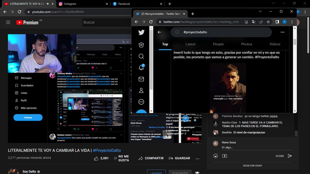Open Twitter Messages envelope icon

point(141,79)
